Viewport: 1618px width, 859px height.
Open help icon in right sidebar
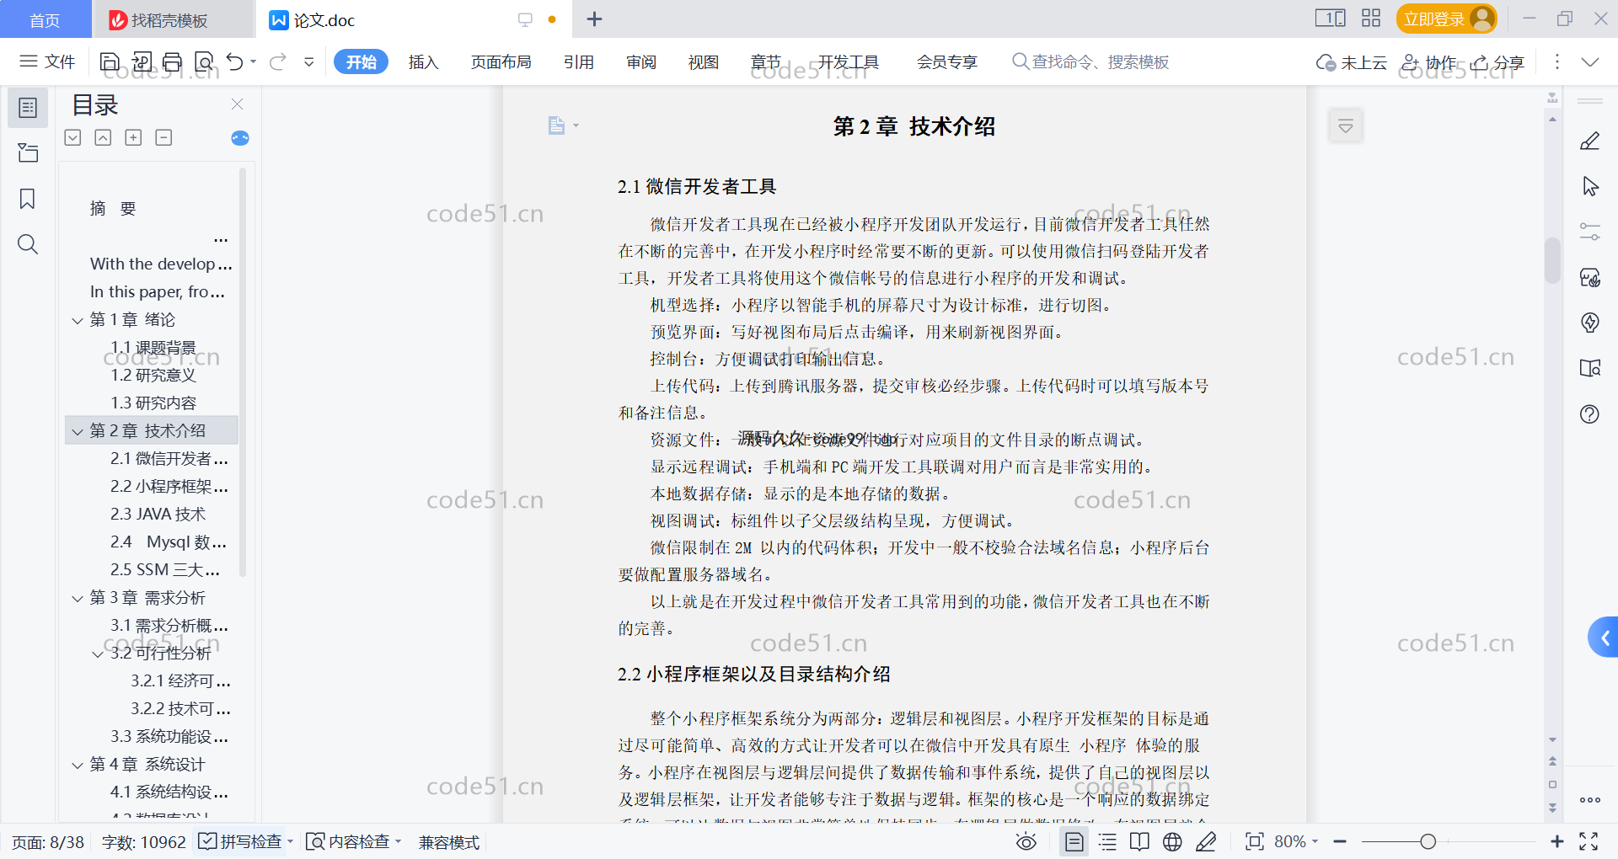[x=1590, y=413]
